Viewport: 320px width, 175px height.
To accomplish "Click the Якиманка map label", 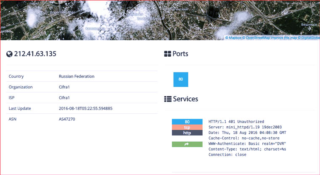I will coord(134,14).
